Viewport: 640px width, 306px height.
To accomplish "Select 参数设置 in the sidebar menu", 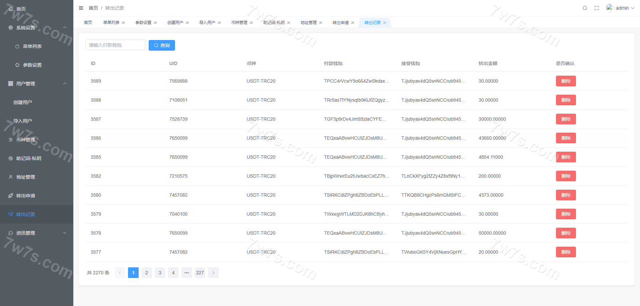I will (x=32, y=65).
